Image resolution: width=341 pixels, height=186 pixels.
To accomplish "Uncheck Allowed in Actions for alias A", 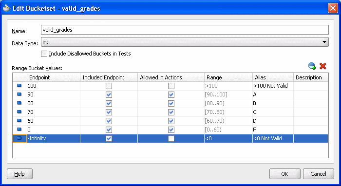I will tap(171, 95).
